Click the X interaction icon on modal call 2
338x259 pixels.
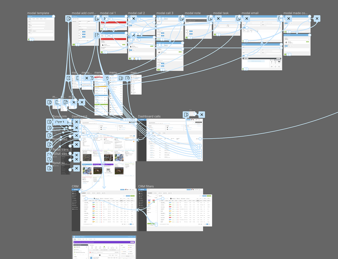click(134, 19)
